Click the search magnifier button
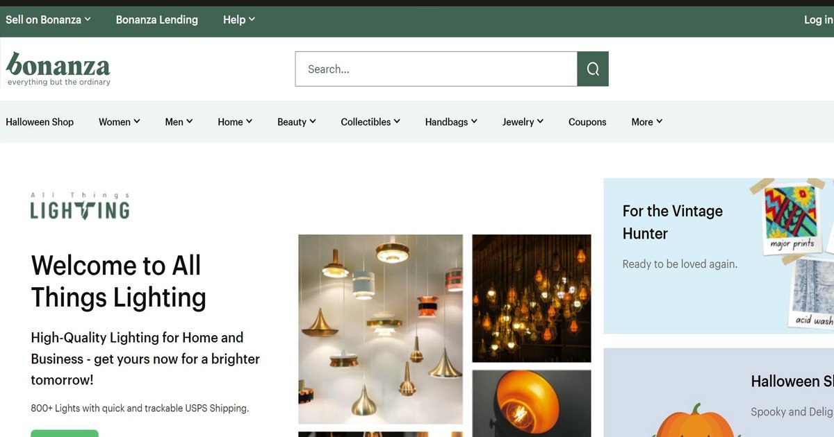This screenshot has width=834, height=437. click(593, 69)
